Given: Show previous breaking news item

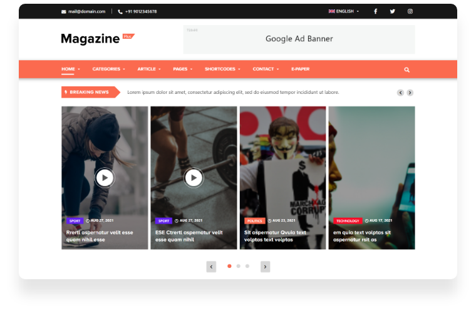Looking at the screenshot, I should pos(400,93).
